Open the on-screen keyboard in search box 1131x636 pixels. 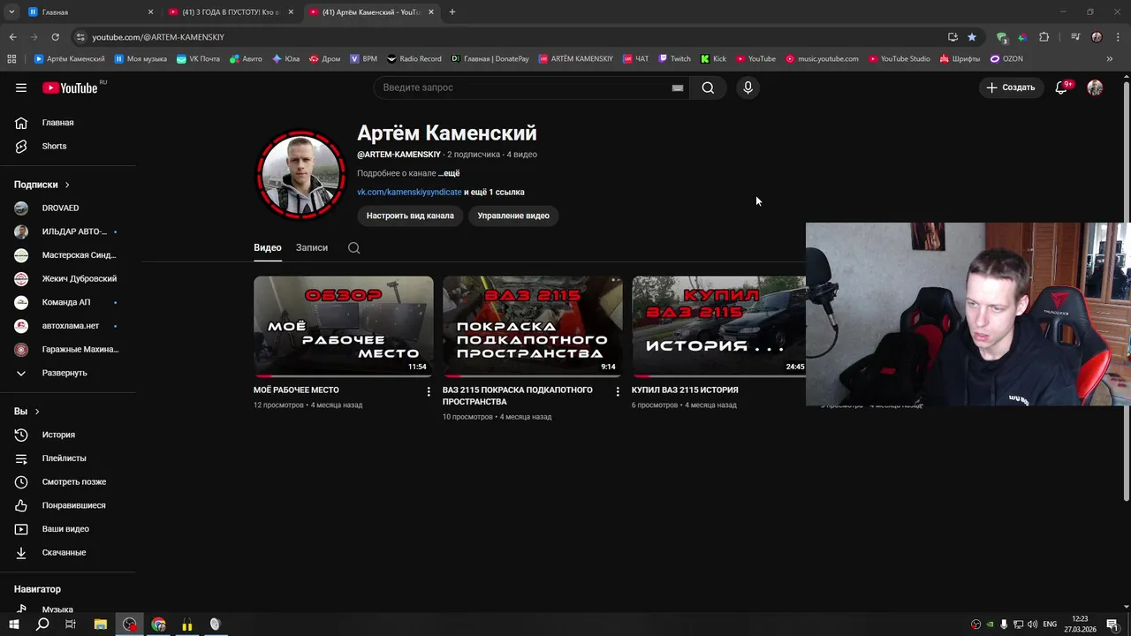[x=678, y=87]
